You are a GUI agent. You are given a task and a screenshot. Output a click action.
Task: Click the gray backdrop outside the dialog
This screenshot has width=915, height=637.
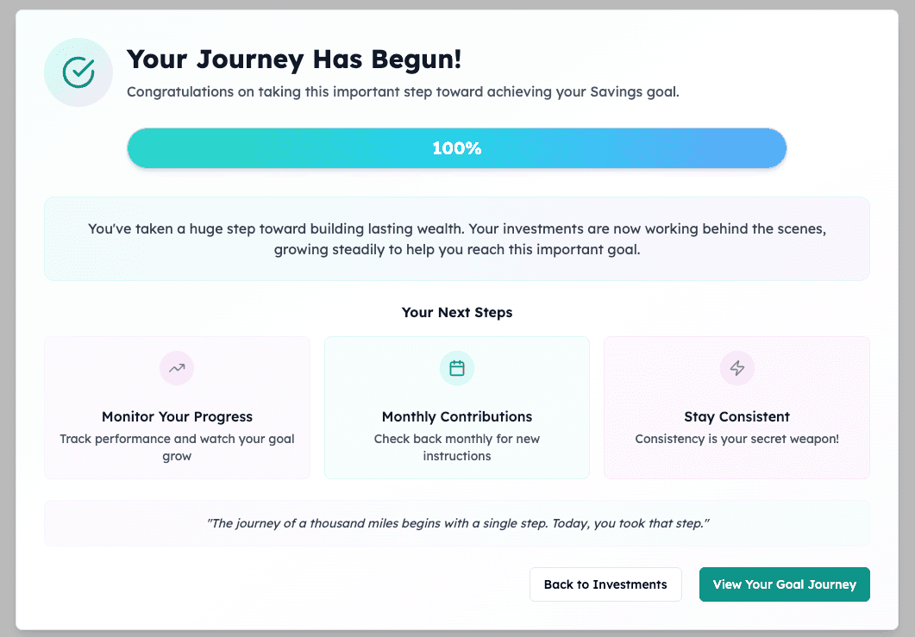[x=7, y=345]
